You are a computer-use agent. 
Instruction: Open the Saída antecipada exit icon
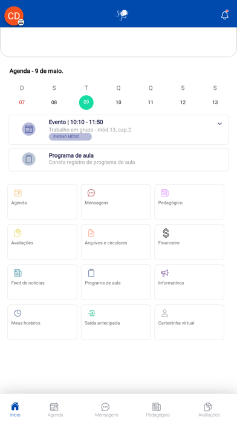click(91, 313)
